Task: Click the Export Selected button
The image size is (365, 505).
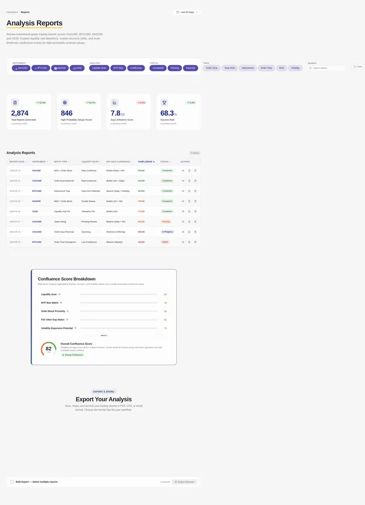Action: [x=184, y=482]
